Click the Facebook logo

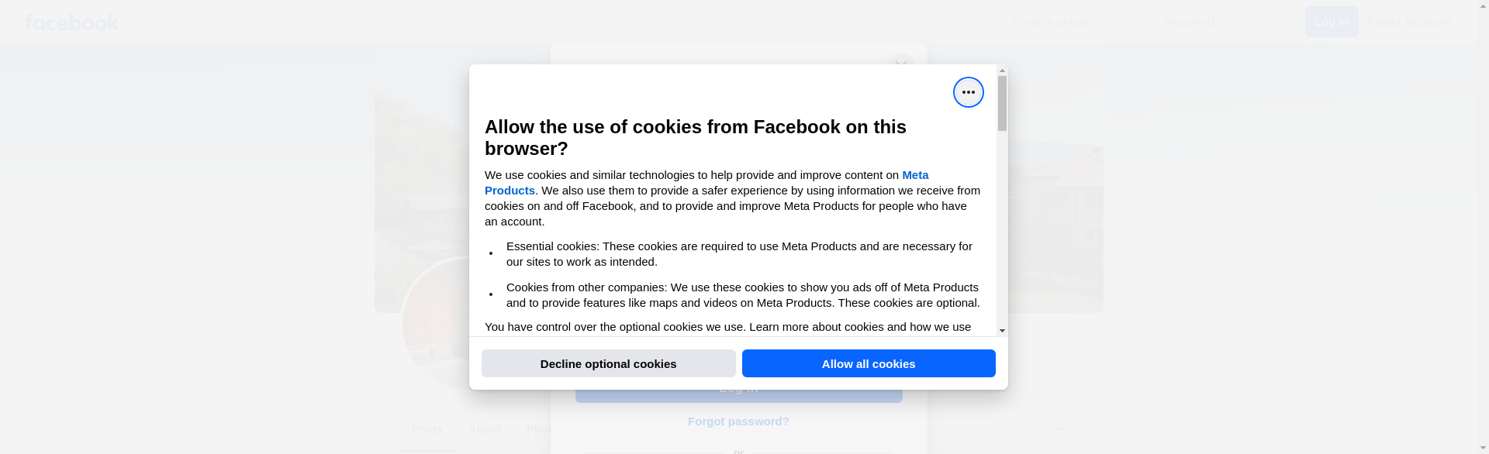(71, 22)
